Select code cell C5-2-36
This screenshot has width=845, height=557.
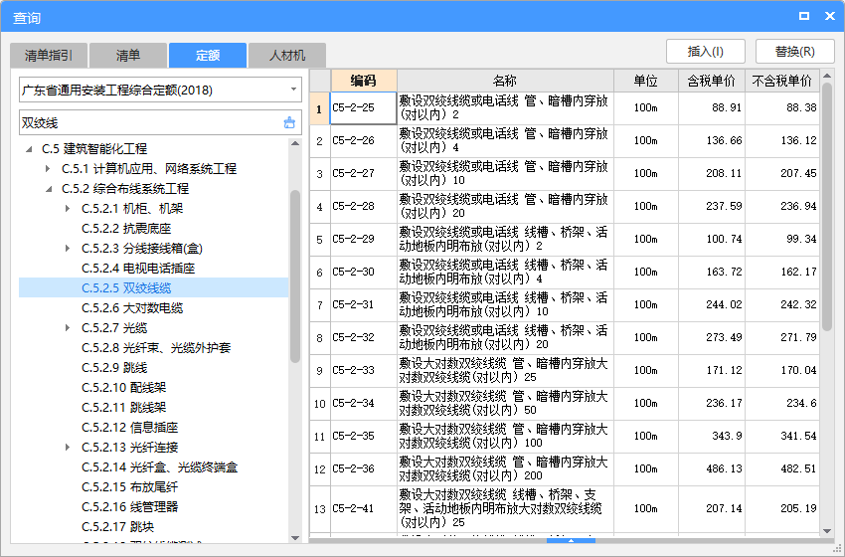(x=364, y=469)
